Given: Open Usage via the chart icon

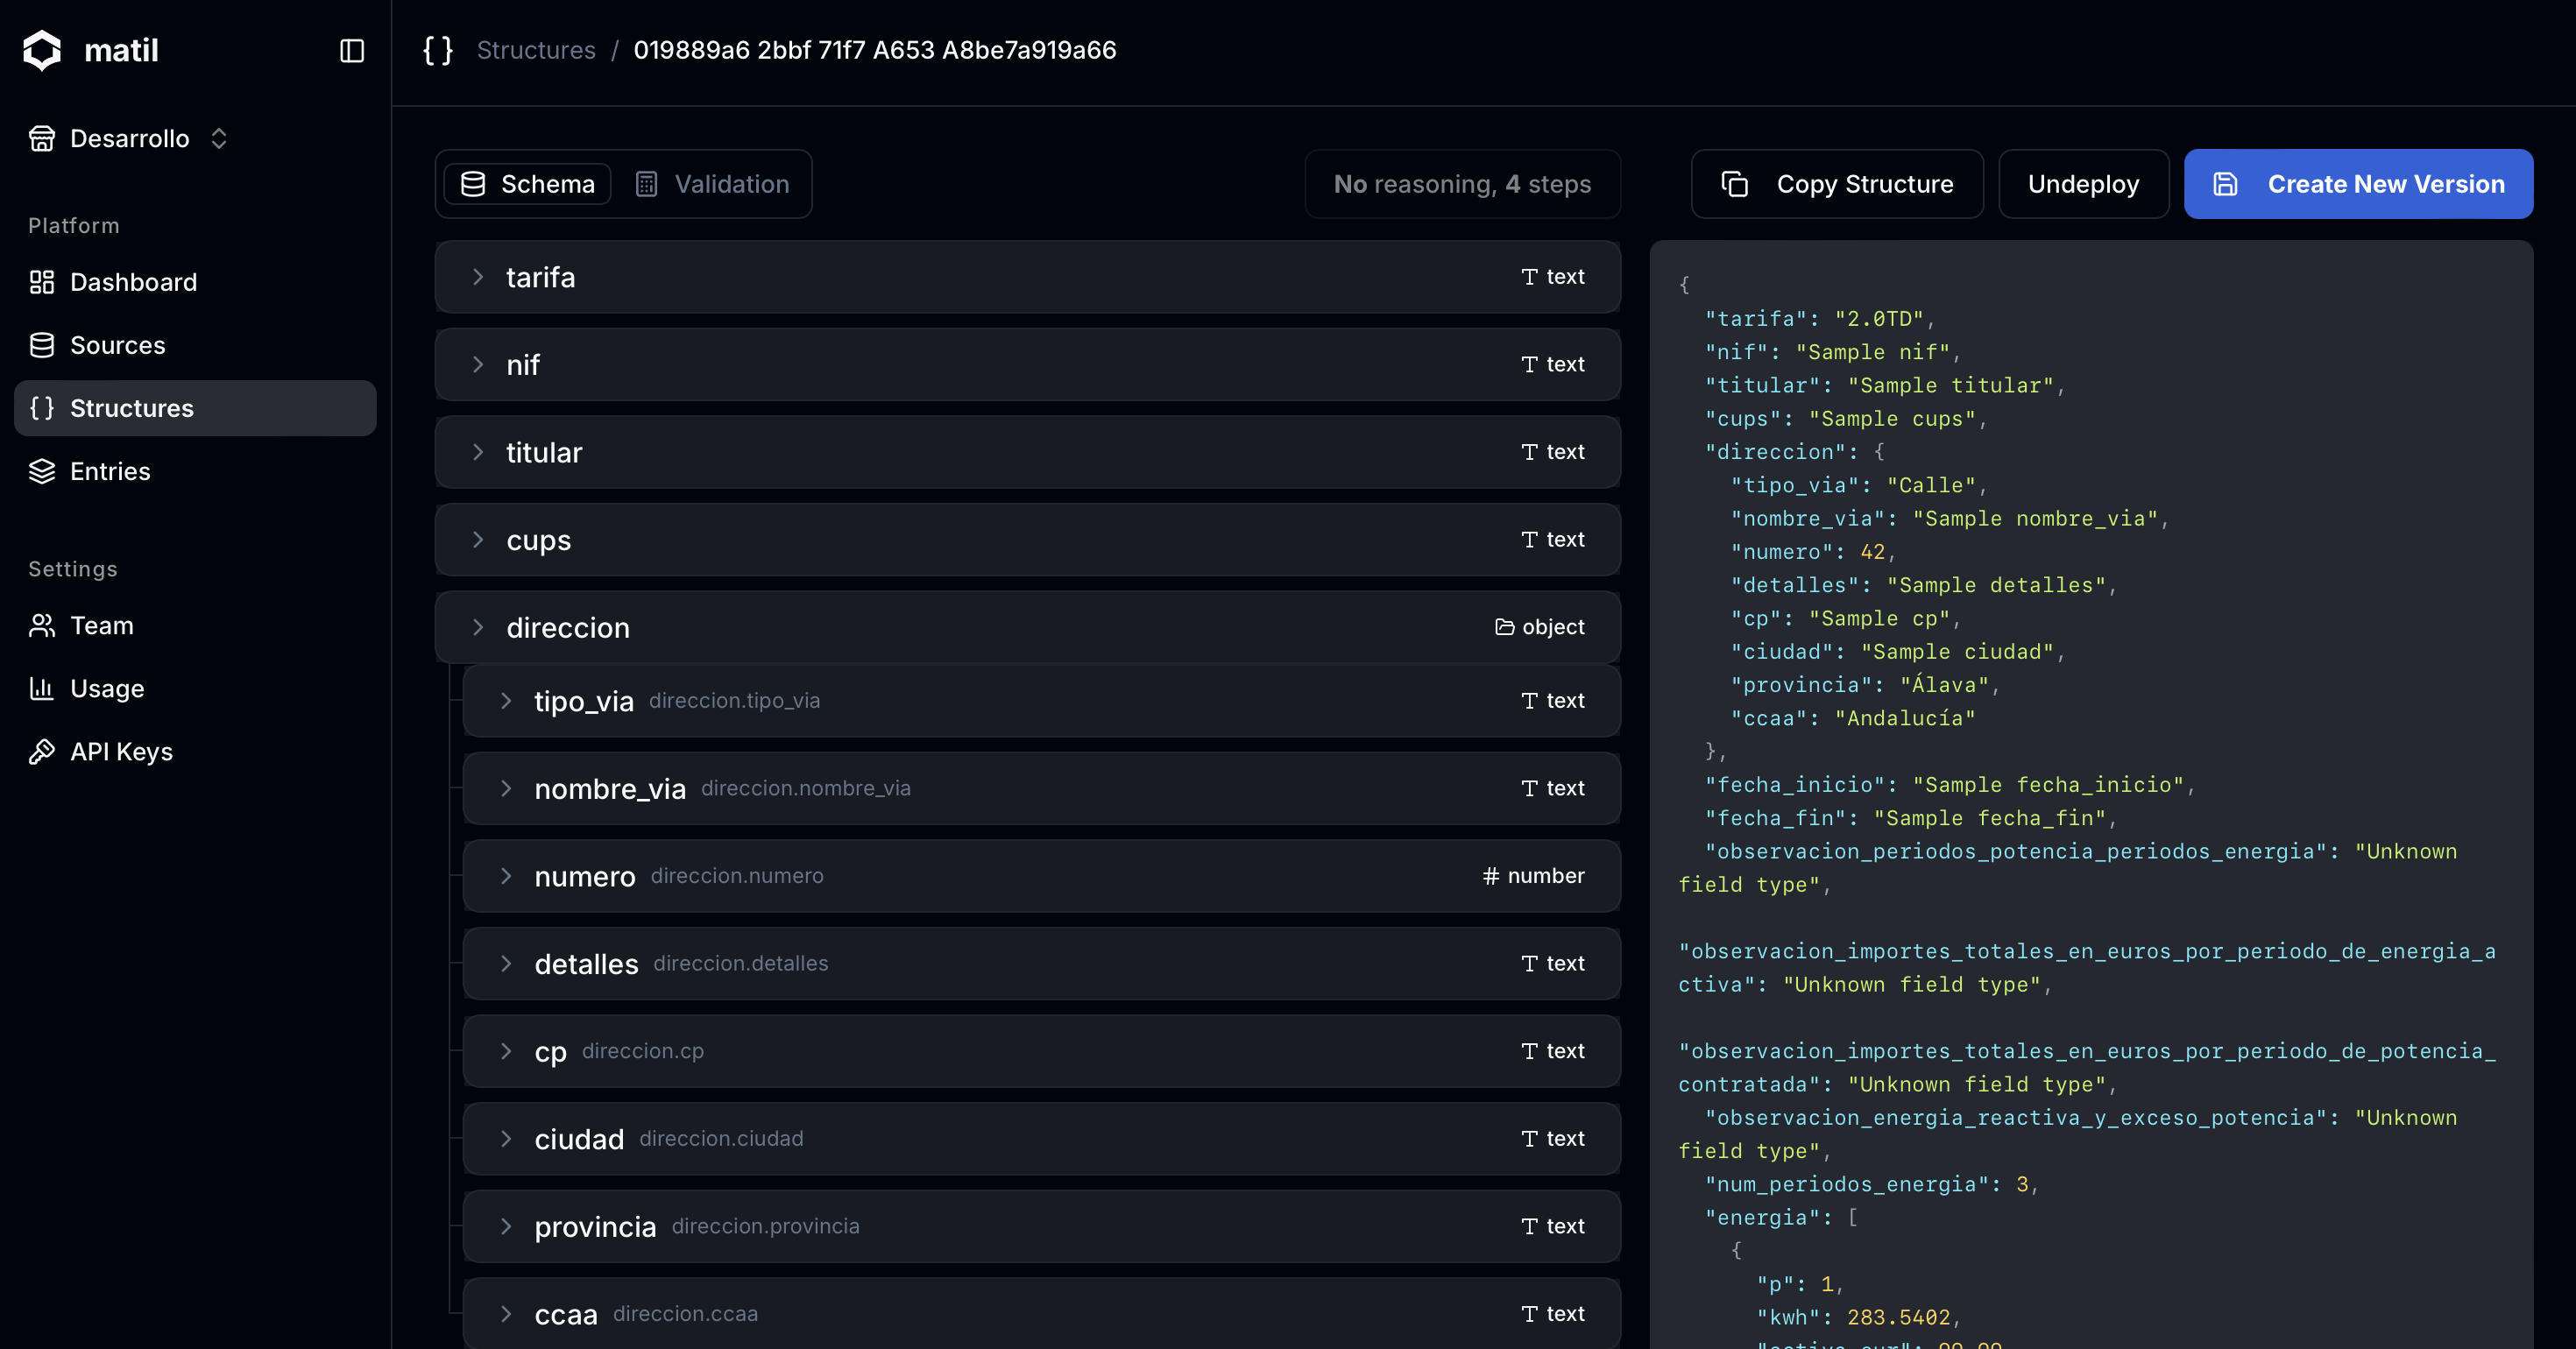Looking at the screenshot, I should click(x=42, y=688).
